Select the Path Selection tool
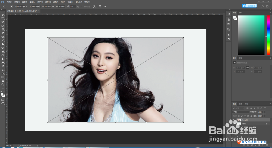 tap(3, 73)
